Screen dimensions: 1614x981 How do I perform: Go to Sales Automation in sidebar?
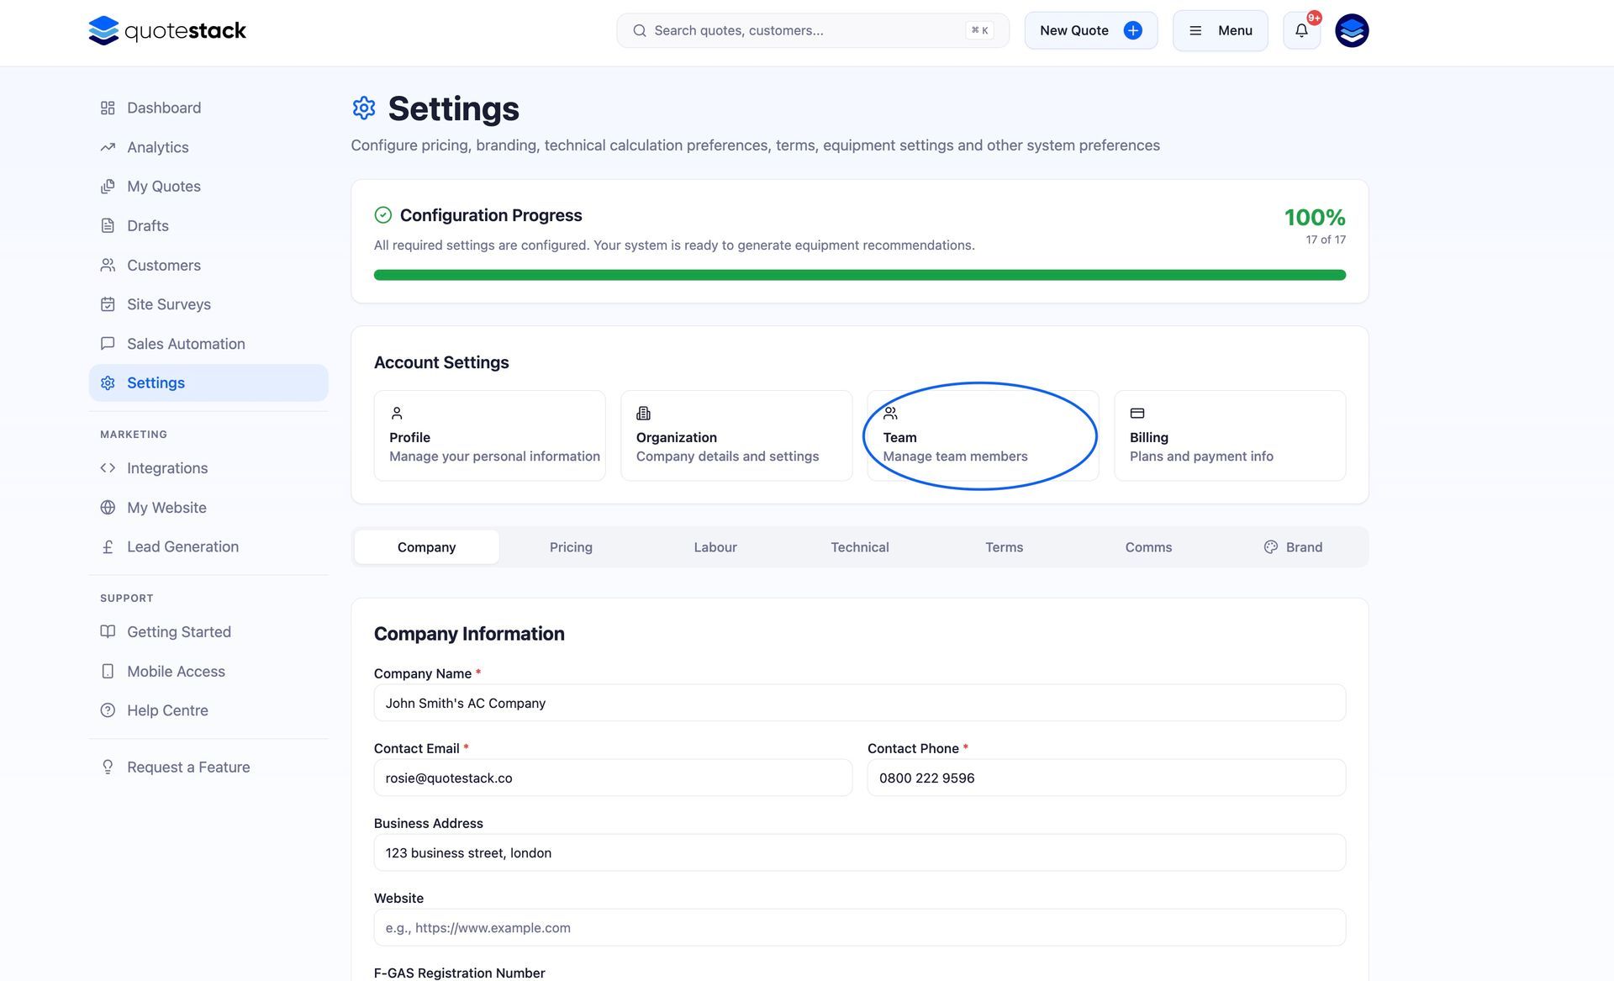pyautogui.click(x=186, y=344)
